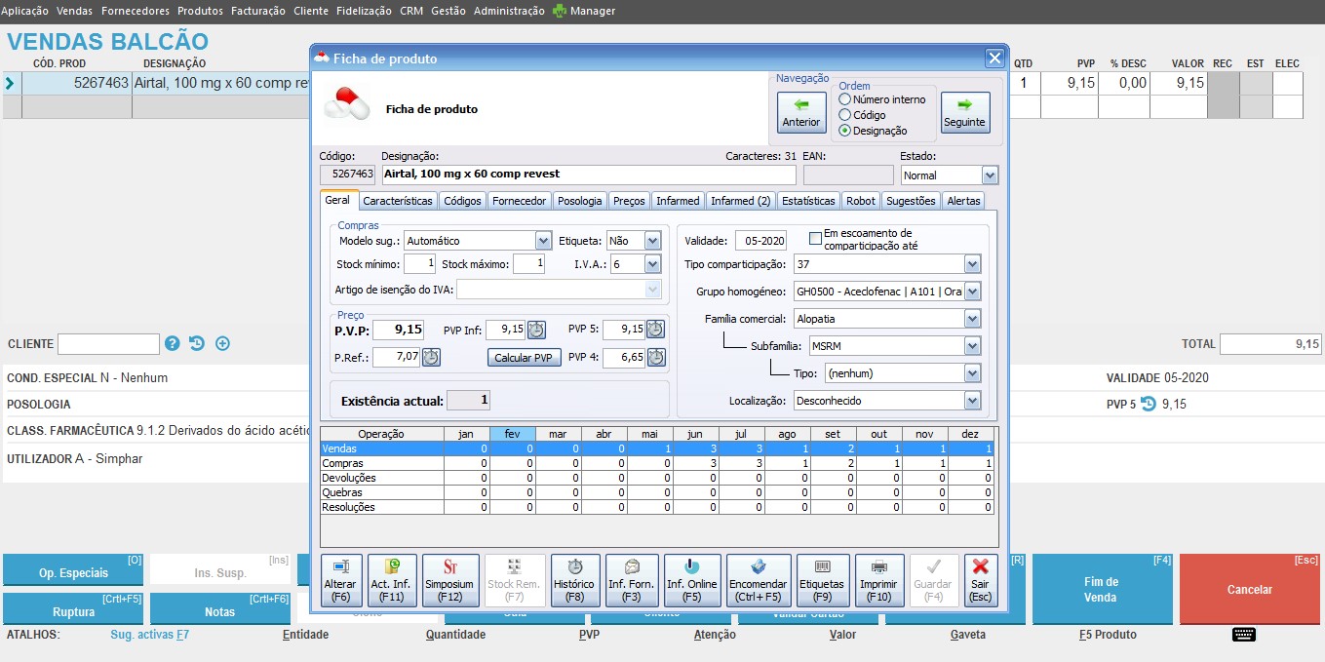Click the help question mark beside Cliente field
The image size is (1325, 662).
[x=173, y=343]
